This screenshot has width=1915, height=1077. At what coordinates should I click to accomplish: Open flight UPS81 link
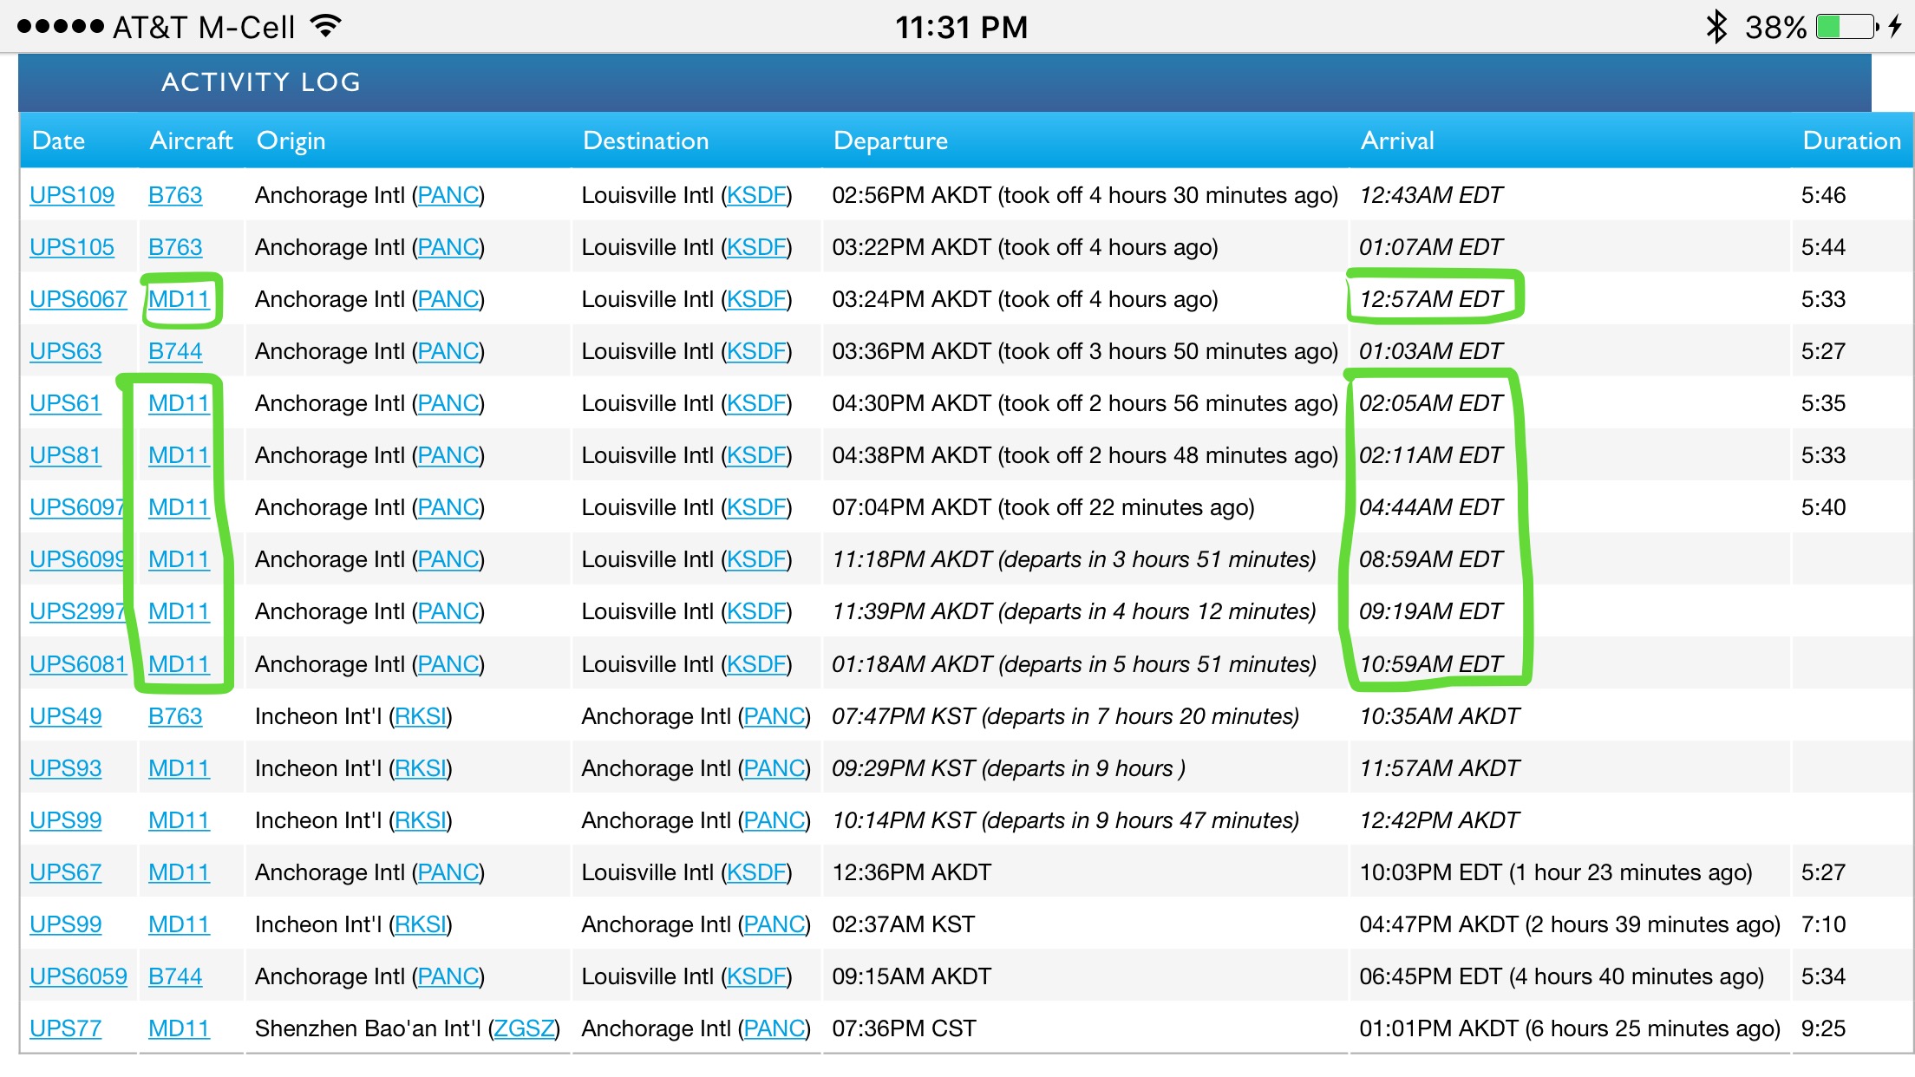[x=65, y=455]
